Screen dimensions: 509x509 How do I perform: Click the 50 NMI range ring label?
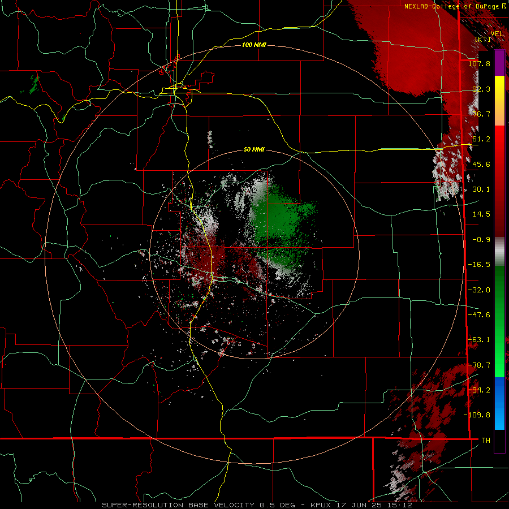pyautogui.click(x=254, y=150)
